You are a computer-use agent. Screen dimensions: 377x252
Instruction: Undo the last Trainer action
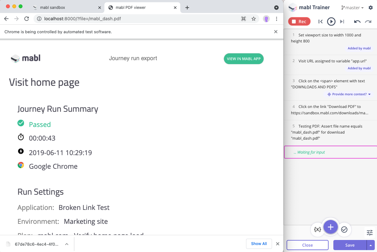[x=357, y=22]
